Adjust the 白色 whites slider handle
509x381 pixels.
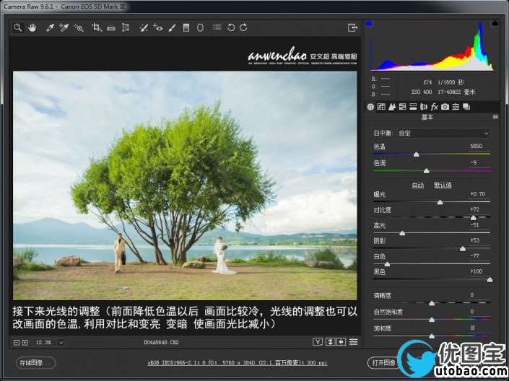(387, 264)
